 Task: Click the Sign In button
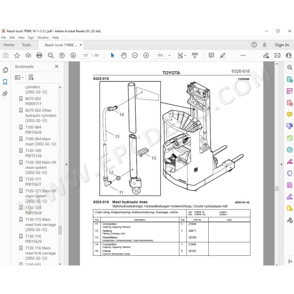(x=282, y=45)
